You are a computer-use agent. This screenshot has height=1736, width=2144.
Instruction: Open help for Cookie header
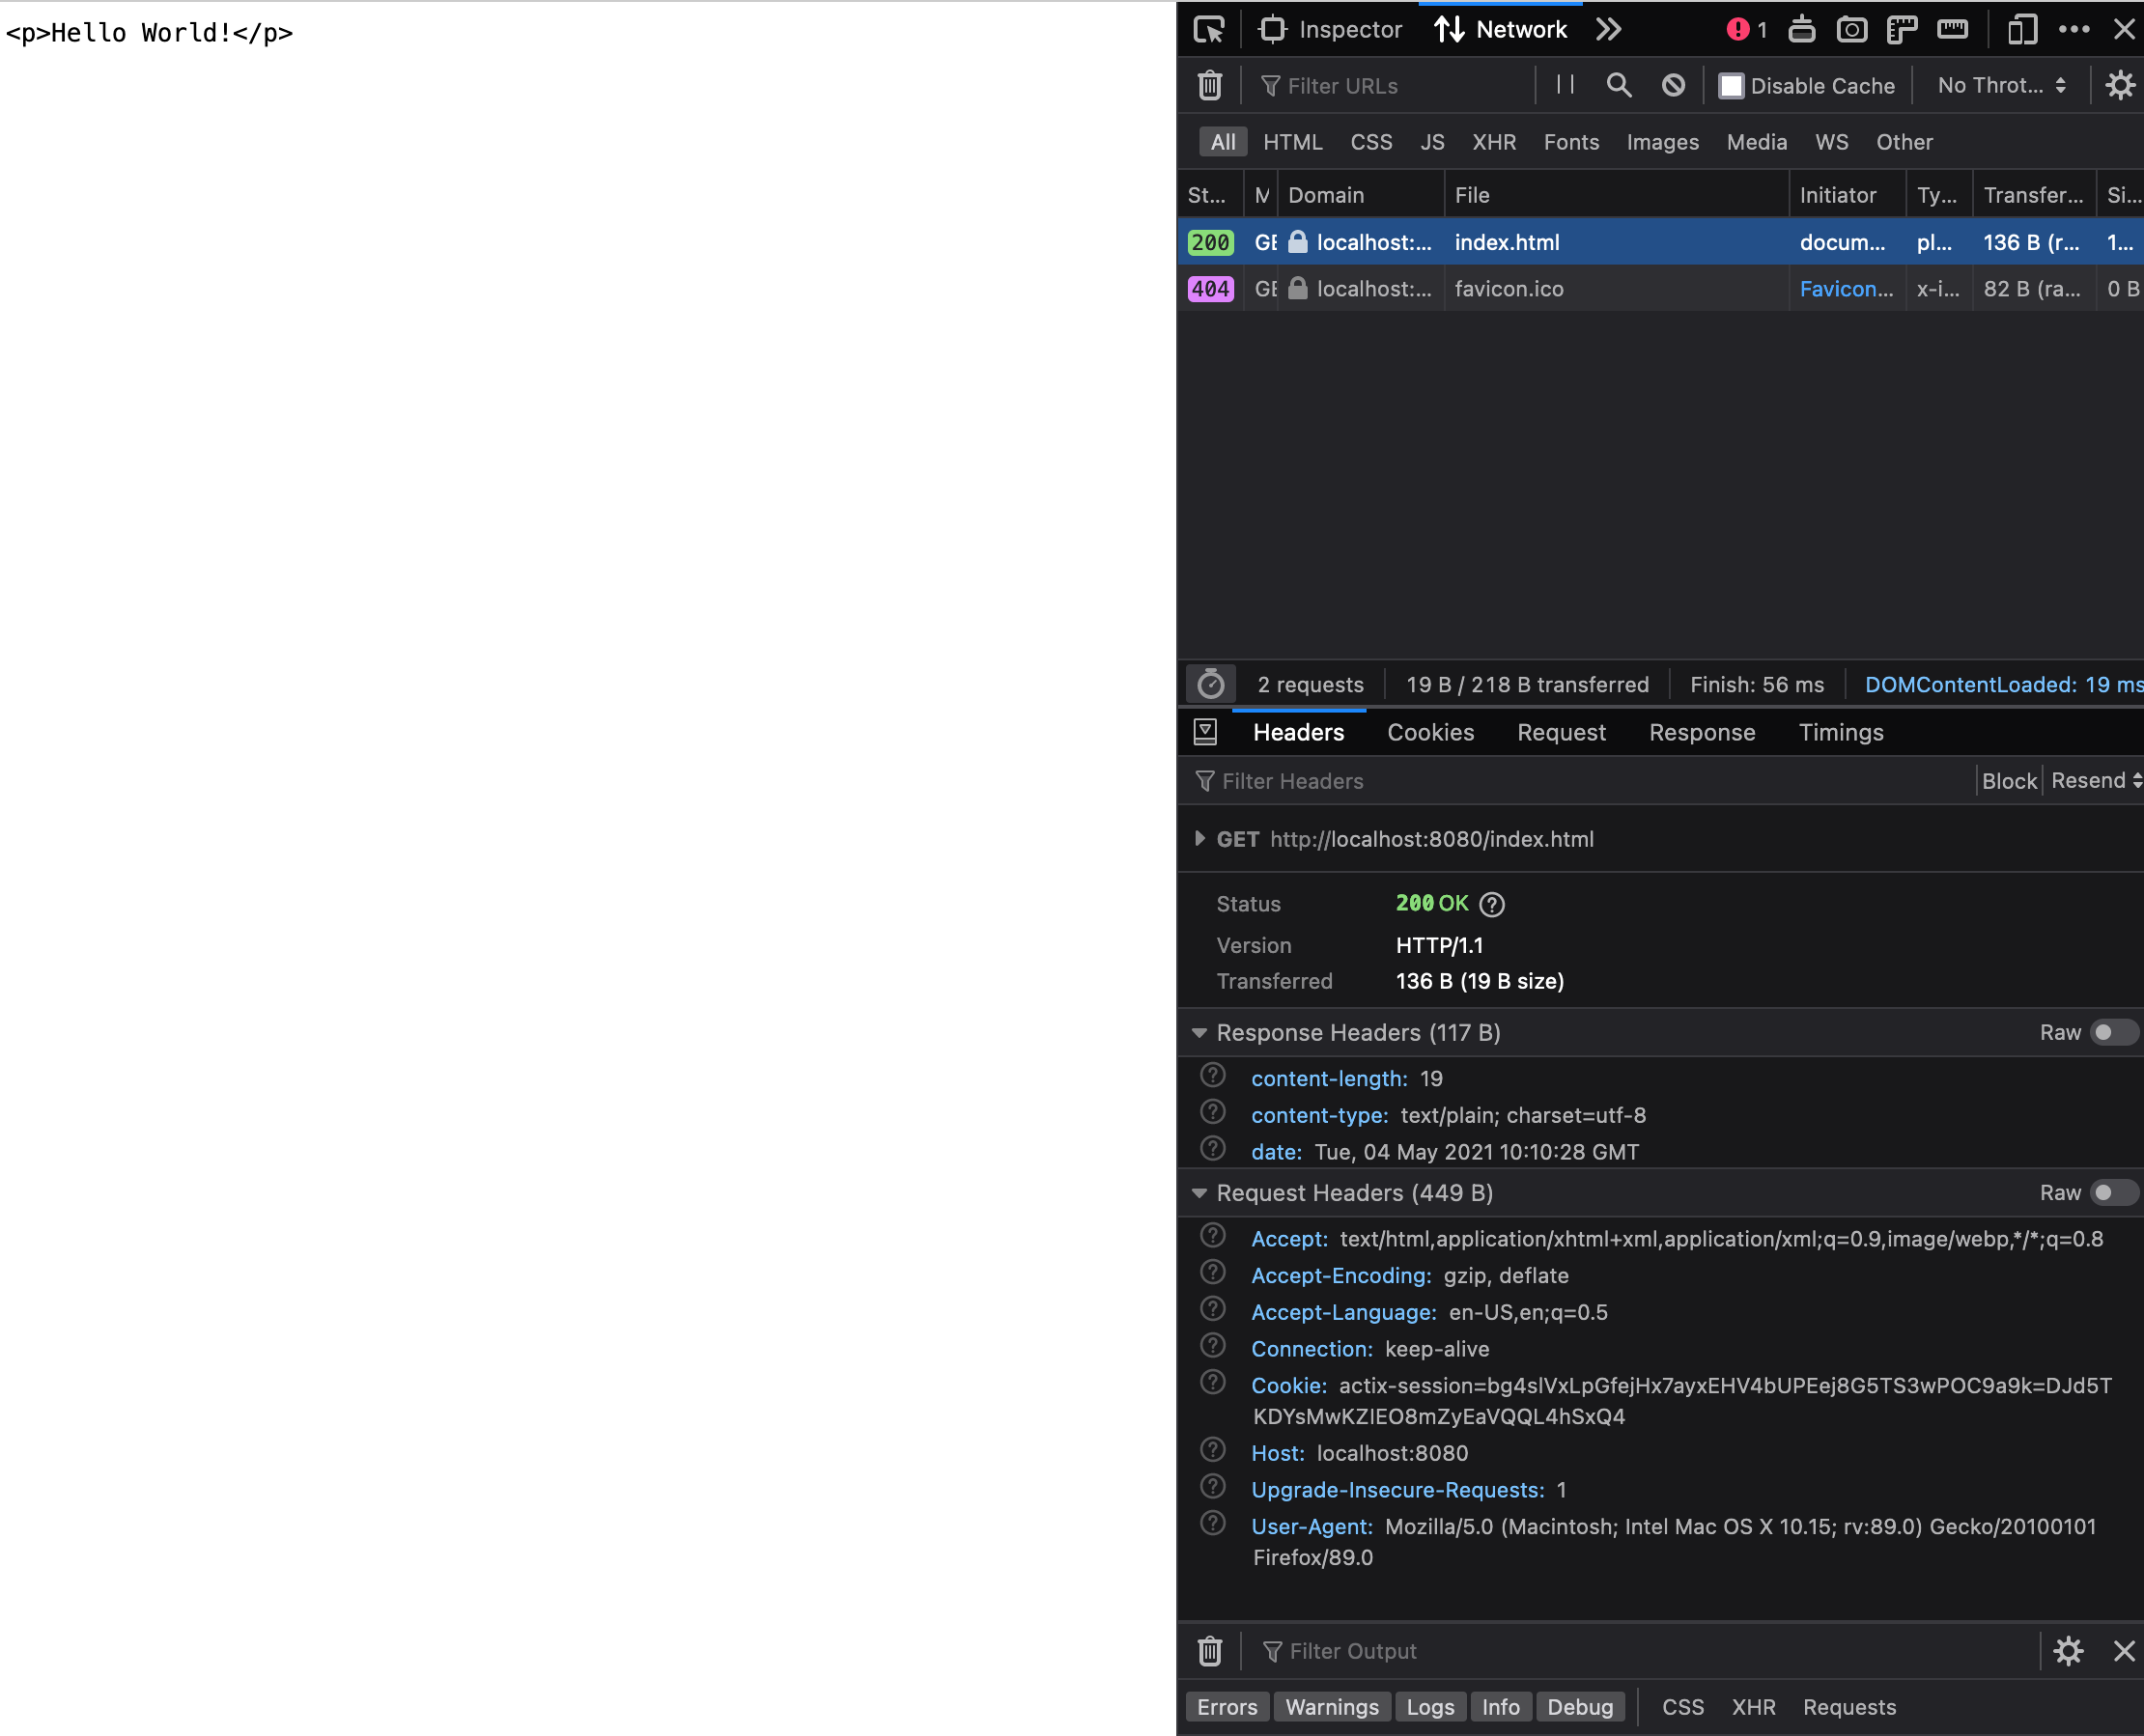point(1213,1382)
